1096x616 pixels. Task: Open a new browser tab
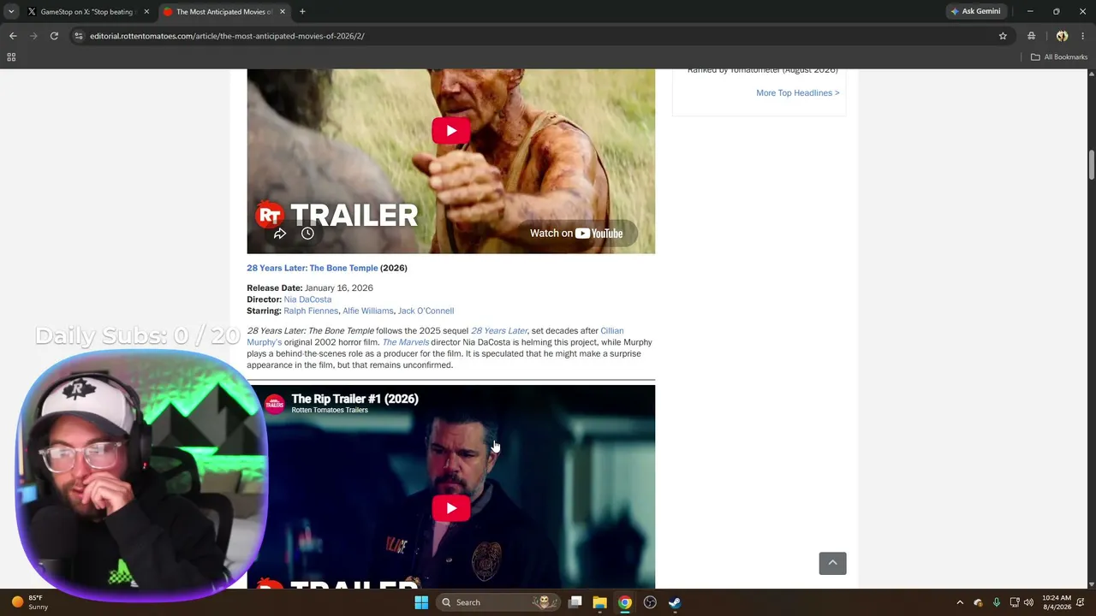302,12
